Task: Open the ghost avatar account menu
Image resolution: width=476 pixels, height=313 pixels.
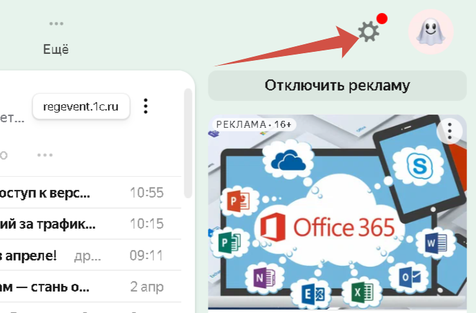Action: (430, 32)
